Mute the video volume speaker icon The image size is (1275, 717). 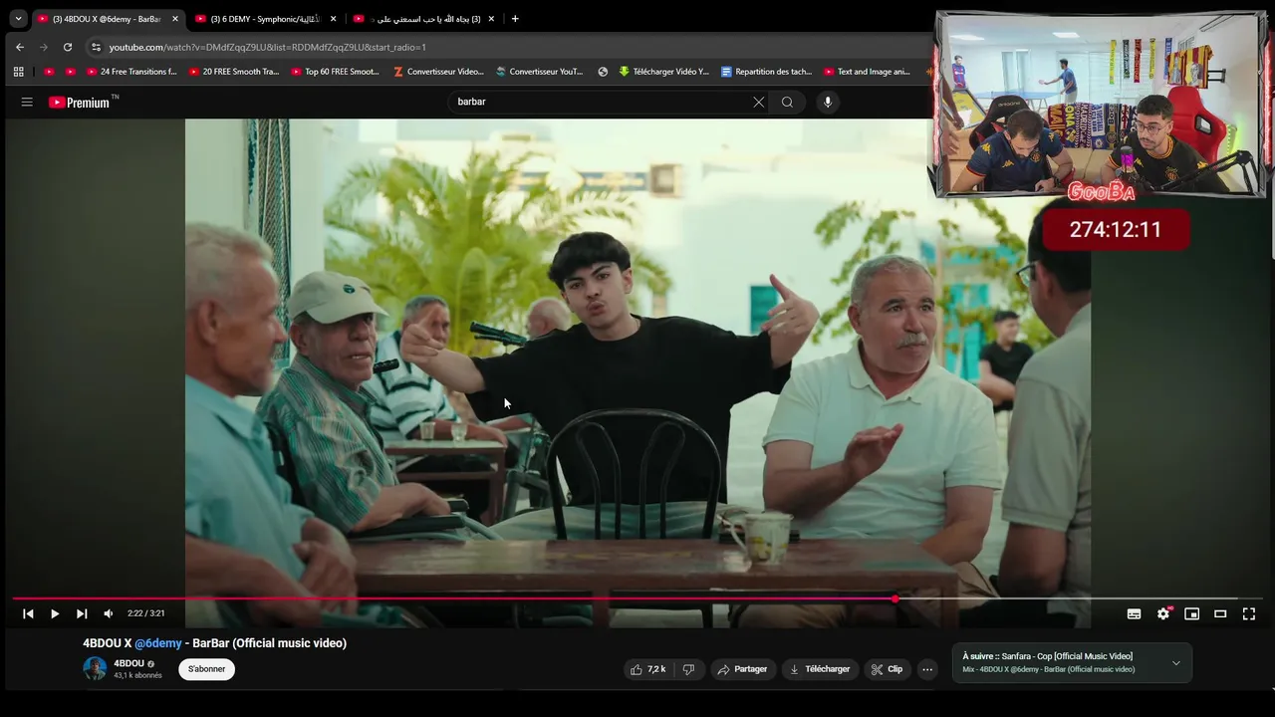pyautogui.click(x=109, y=613)
